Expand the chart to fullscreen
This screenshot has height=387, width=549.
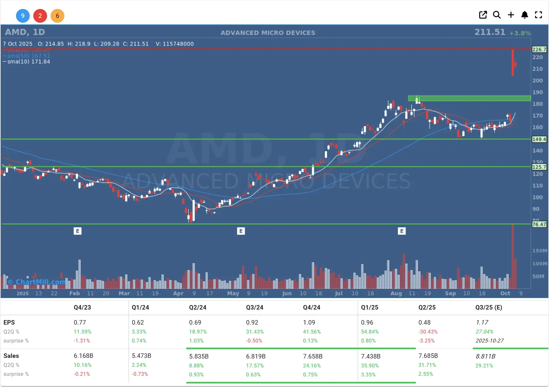pos(538,15)
